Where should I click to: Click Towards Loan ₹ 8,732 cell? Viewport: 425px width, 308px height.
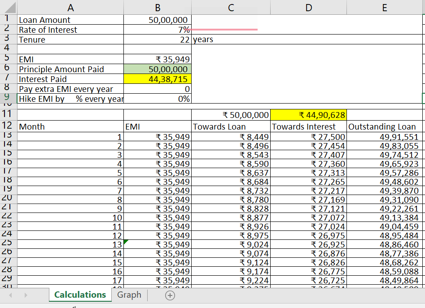[x=231, y=191]
